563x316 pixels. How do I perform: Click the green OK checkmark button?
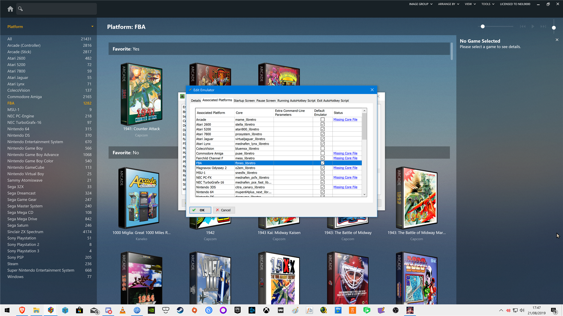click(x=200, y=210)
